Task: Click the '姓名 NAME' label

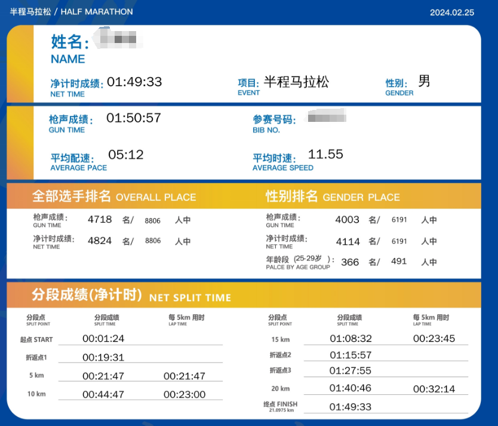Action: (70, 49)
